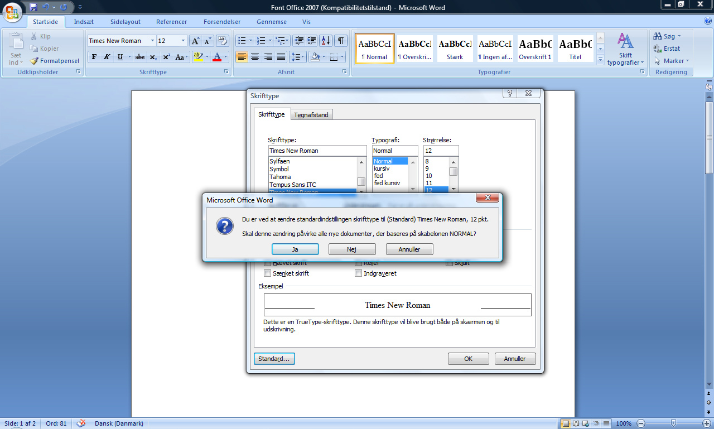
Task: Show paragraph marks with the pilcrow icon
Action: point(340,41)
